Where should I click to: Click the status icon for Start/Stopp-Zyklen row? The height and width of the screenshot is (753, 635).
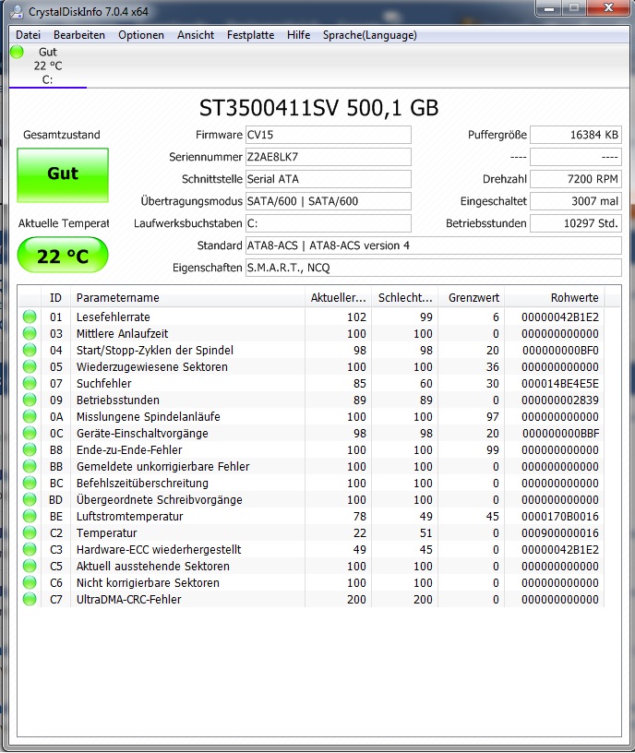click(30, 350)
